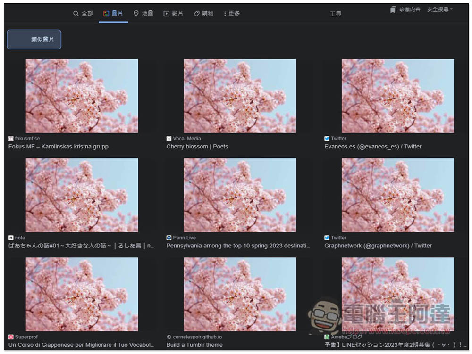472x354 pixels.
Task: Click the video play icon for 影片
Action: point(167,14)
